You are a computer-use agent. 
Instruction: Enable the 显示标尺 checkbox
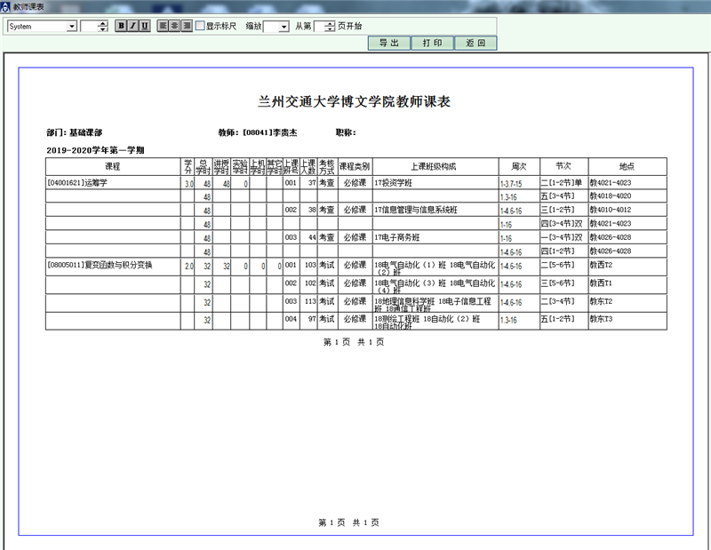click(200, 26)
